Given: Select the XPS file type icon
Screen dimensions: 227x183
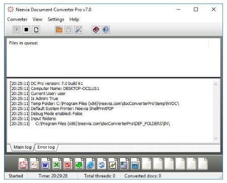Looking at the screenshot, I should pyautogui.click(x=135, y=163).
